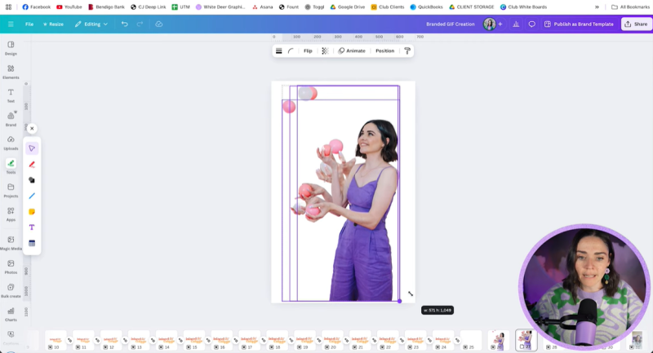Viewport: 653px width, 353px height.
Task: Open the Uploads panel
Action: (11, 143)
